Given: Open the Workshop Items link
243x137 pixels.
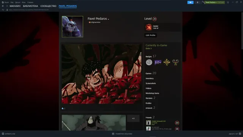Looking at the screenshot, I should [152, 93].
